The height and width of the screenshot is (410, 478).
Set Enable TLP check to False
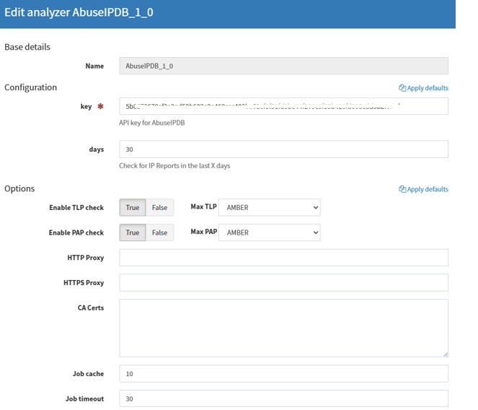(x=160, y=208)
